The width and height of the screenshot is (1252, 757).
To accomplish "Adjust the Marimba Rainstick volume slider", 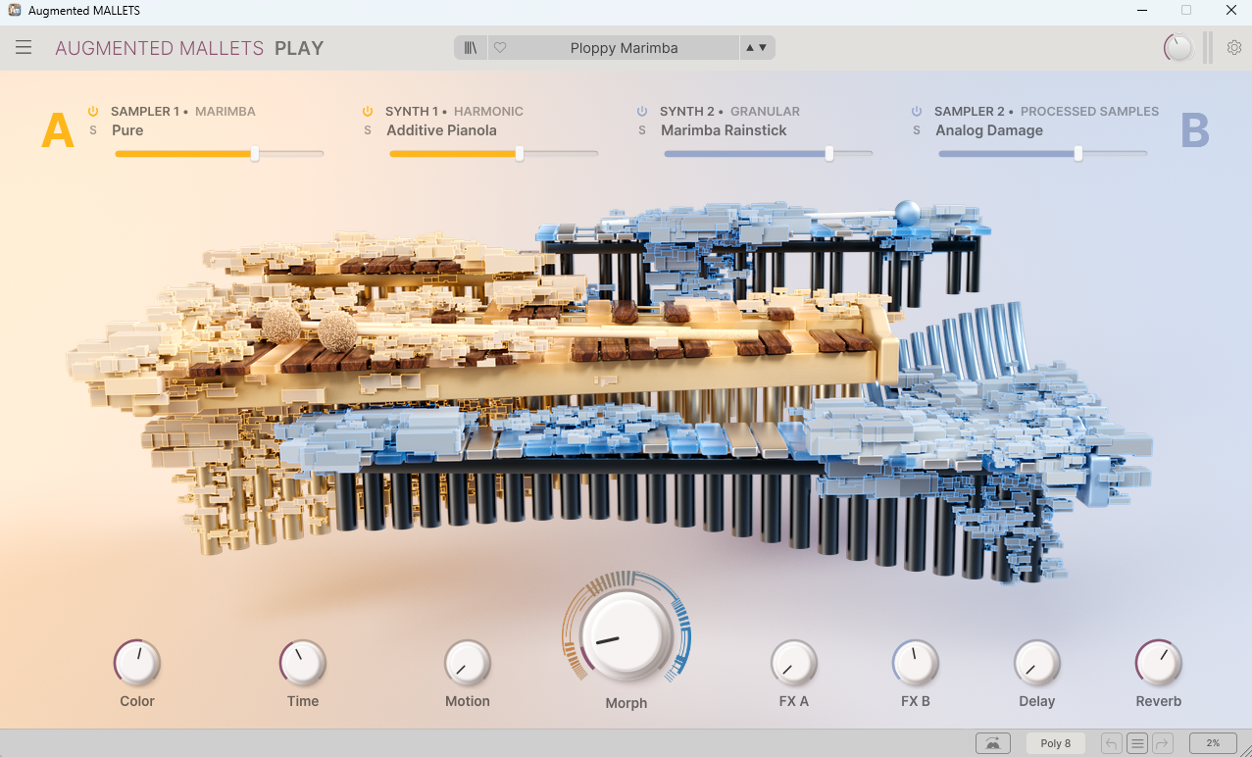I will pyautogui.click(x=768, y=154).
